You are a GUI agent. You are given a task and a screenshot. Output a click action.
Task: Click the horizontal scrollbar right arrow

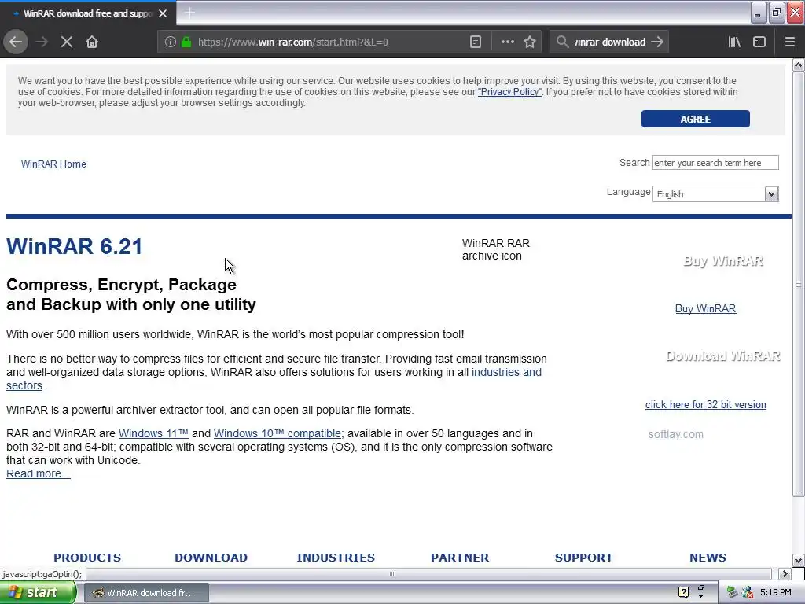[x=785, y=573]
